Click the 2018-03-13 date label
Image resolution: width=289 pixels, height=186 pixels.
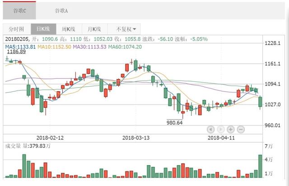click(x=136, y=138)
